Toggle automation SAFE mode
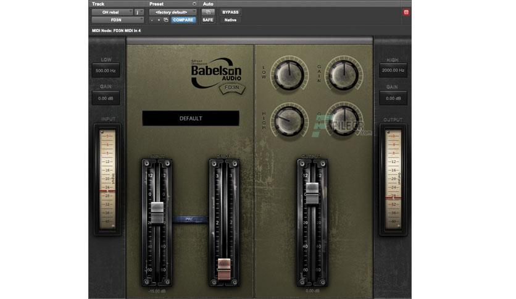 pyautogui.click(x=207, y=20)
